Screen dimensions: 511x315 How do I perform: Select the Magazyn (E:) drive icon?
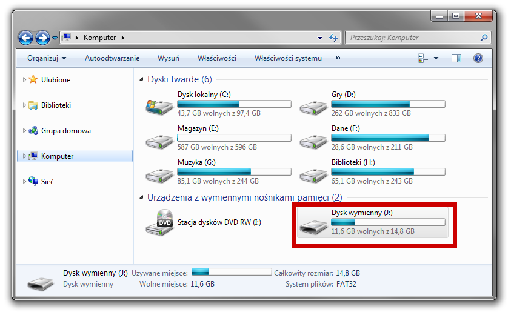pyautogui.click(x=159, y=142)
